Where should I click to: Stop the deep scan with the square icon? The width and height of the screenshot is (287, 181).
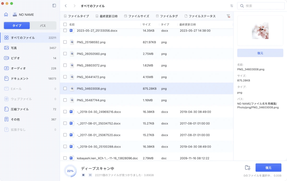[83, 175]
